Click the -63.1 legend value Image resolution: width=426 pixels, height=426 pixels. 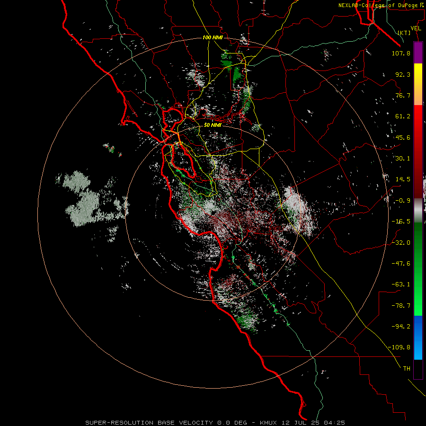point(401,284)
